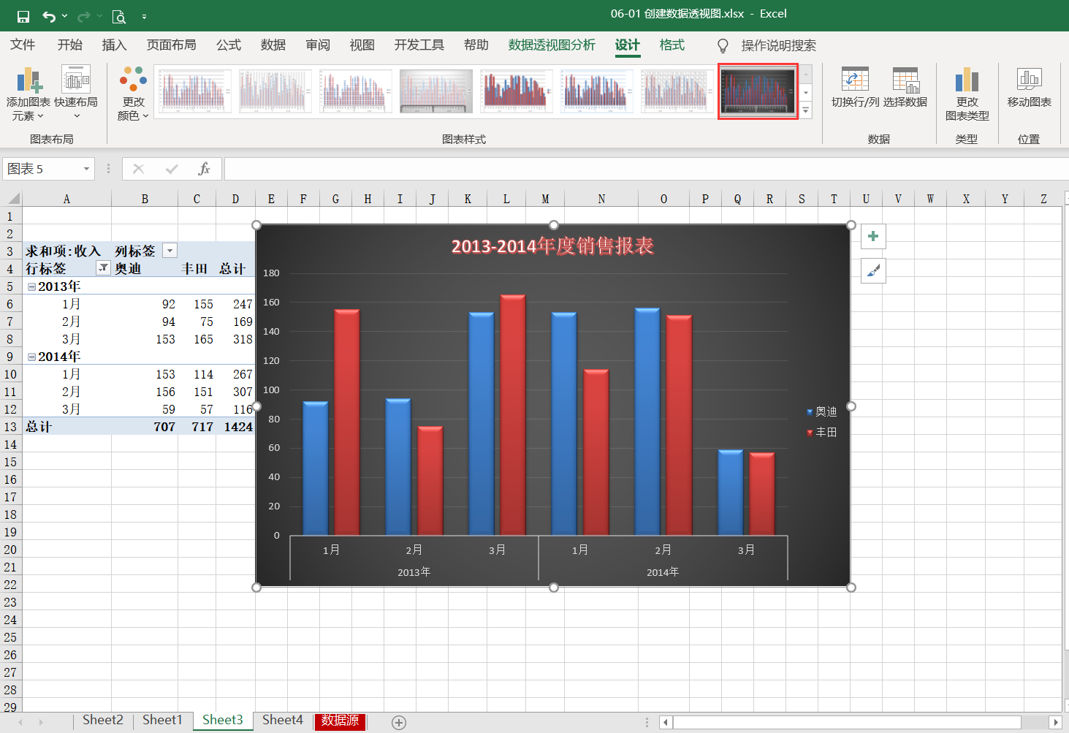
Task: Click the 丰田 legend entry
Action: click(x=821, y=433)
